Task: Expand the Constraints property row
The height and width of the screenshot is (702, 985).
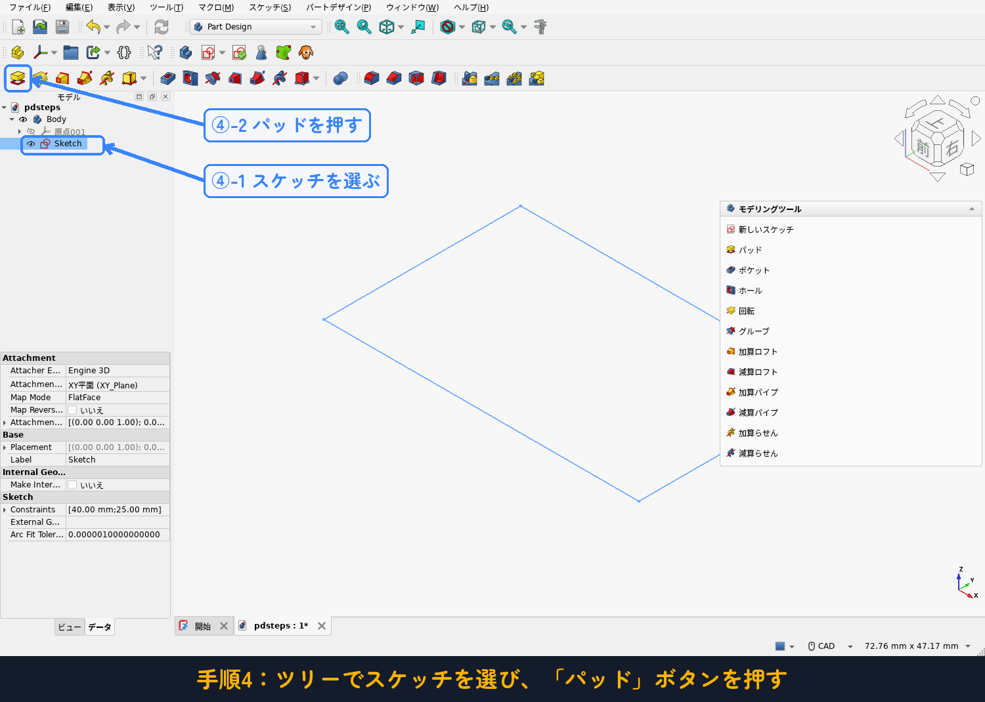Action: tap(5, 510)
